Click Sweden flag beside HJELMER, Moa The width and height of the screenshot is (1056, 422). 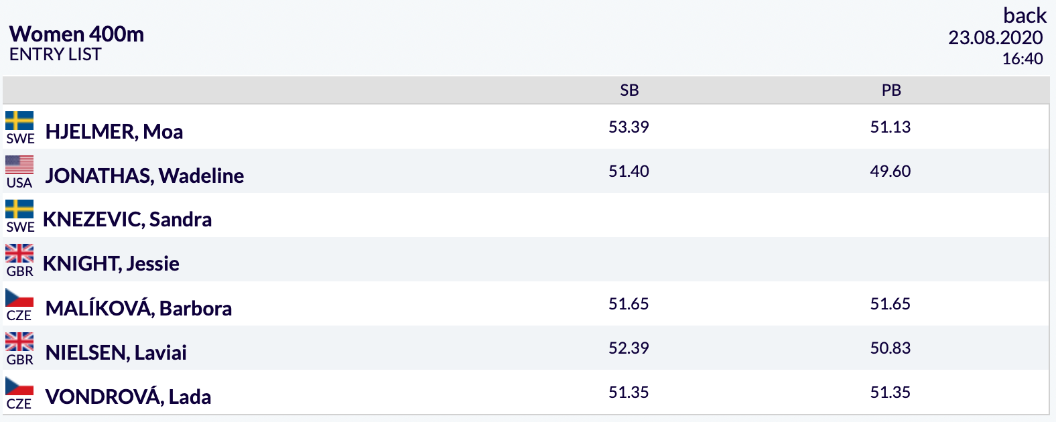click(19, 121)
